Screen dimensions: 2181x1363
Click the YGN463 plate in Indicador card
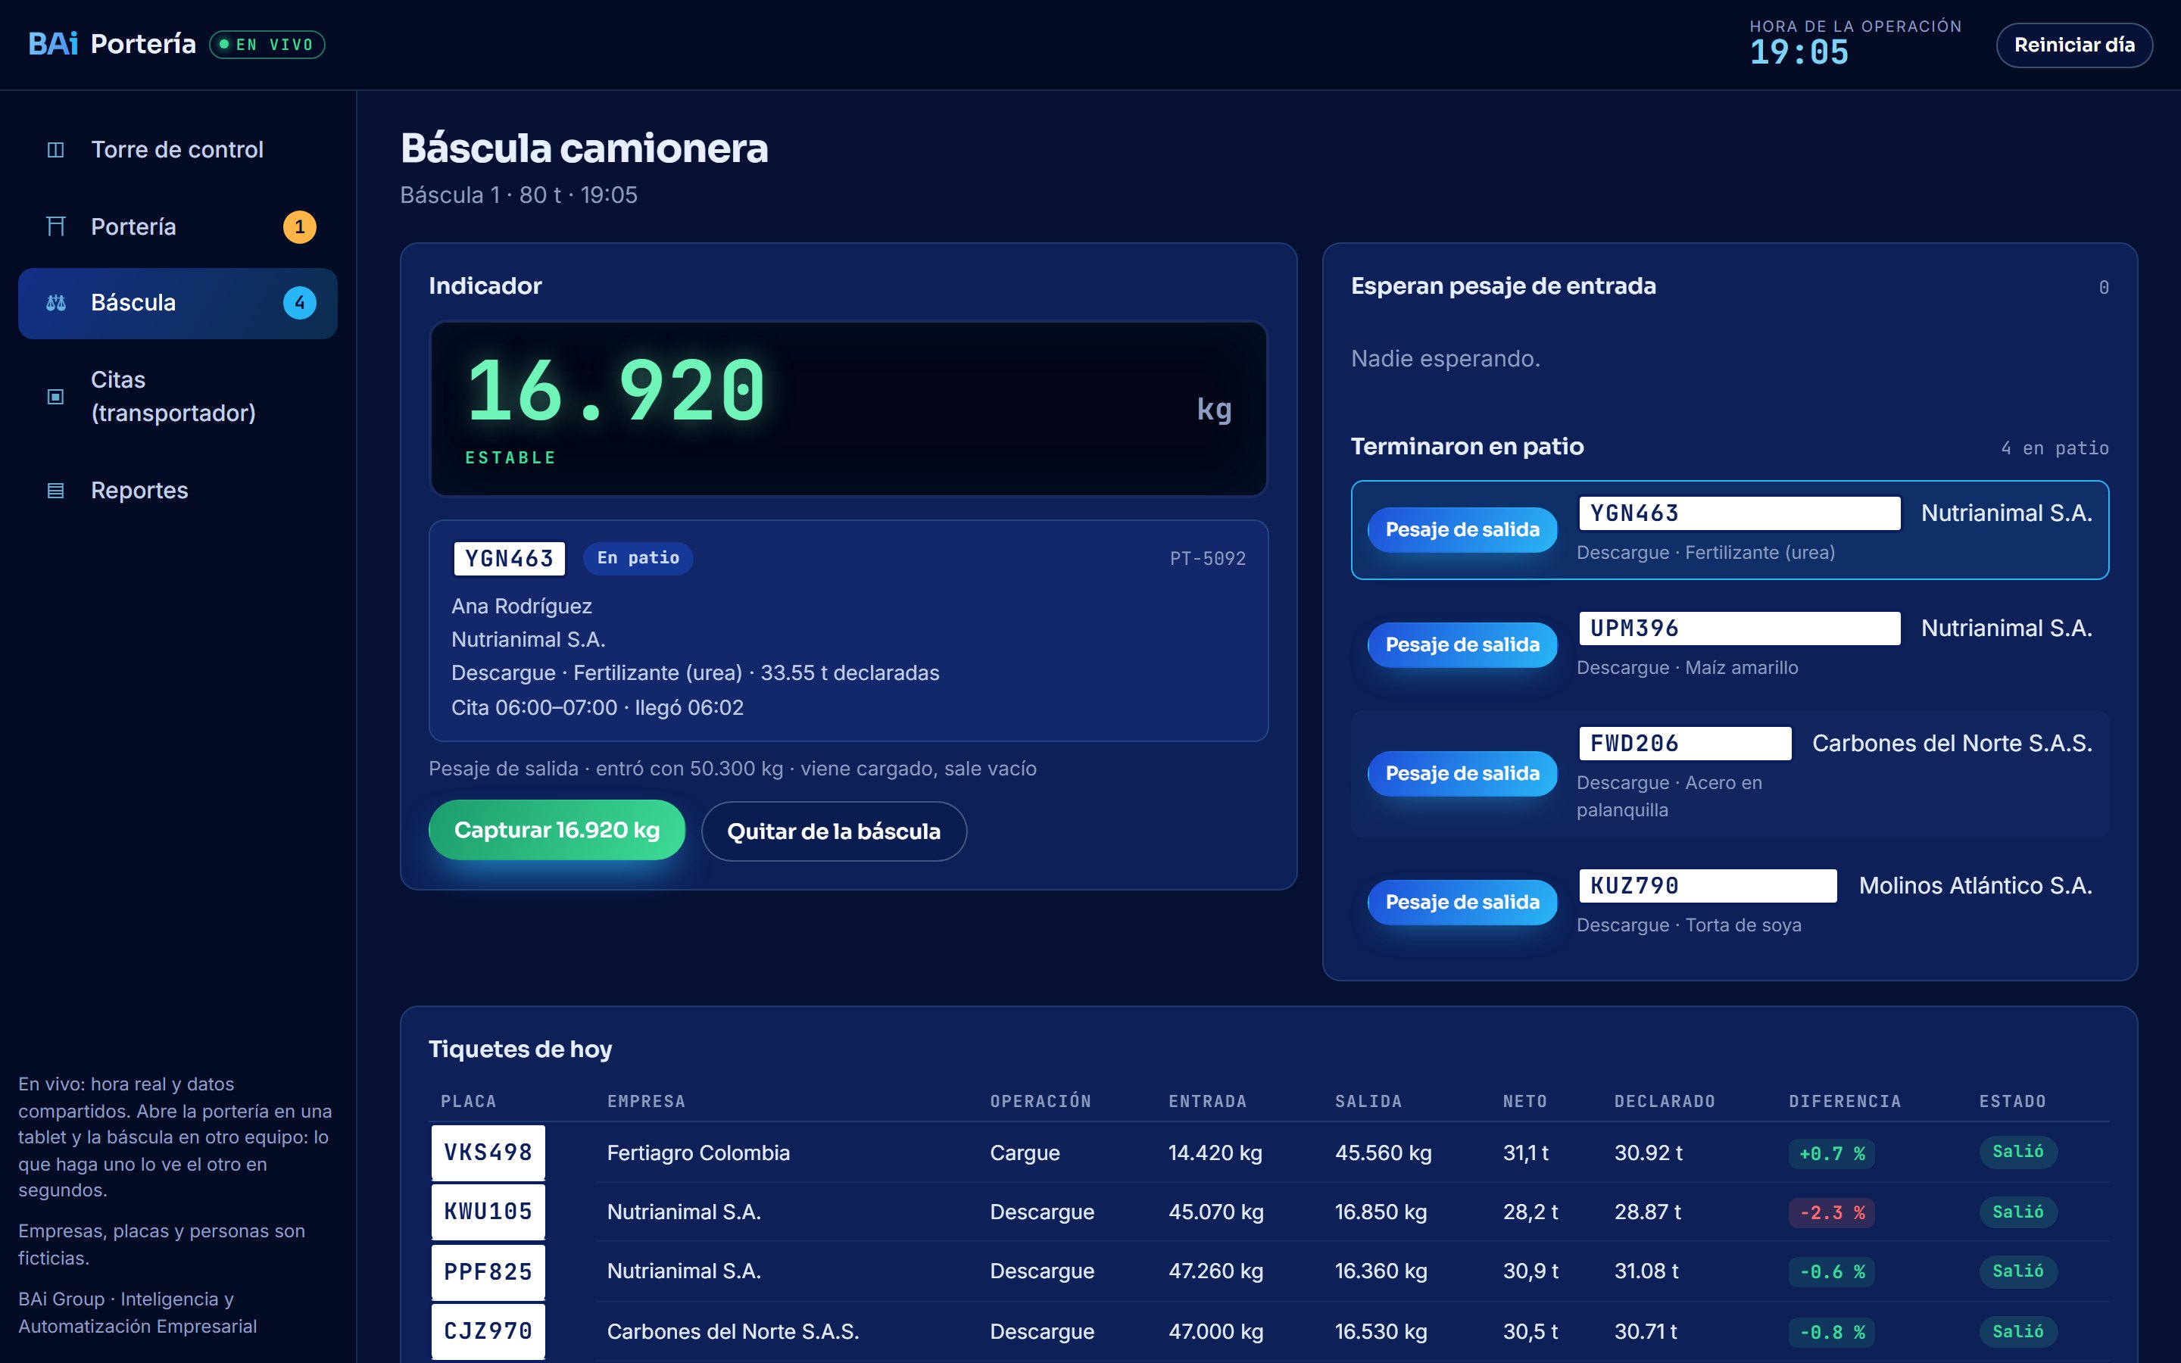point(509,559)
